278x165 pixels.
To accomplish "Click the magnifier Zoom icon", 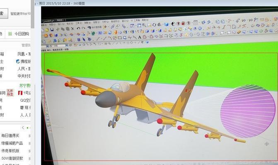I will coord(144,25).
